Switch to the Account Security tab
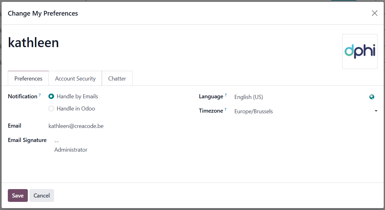The width and height of the screenshot is (385, 210). (x=75, y=78)
